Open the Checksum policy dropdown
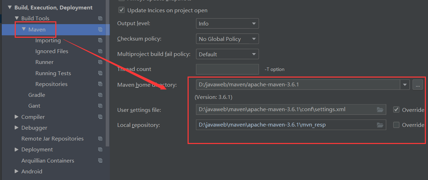The height and width of the screenshot is (180, 428). click(x=227, y=39)
